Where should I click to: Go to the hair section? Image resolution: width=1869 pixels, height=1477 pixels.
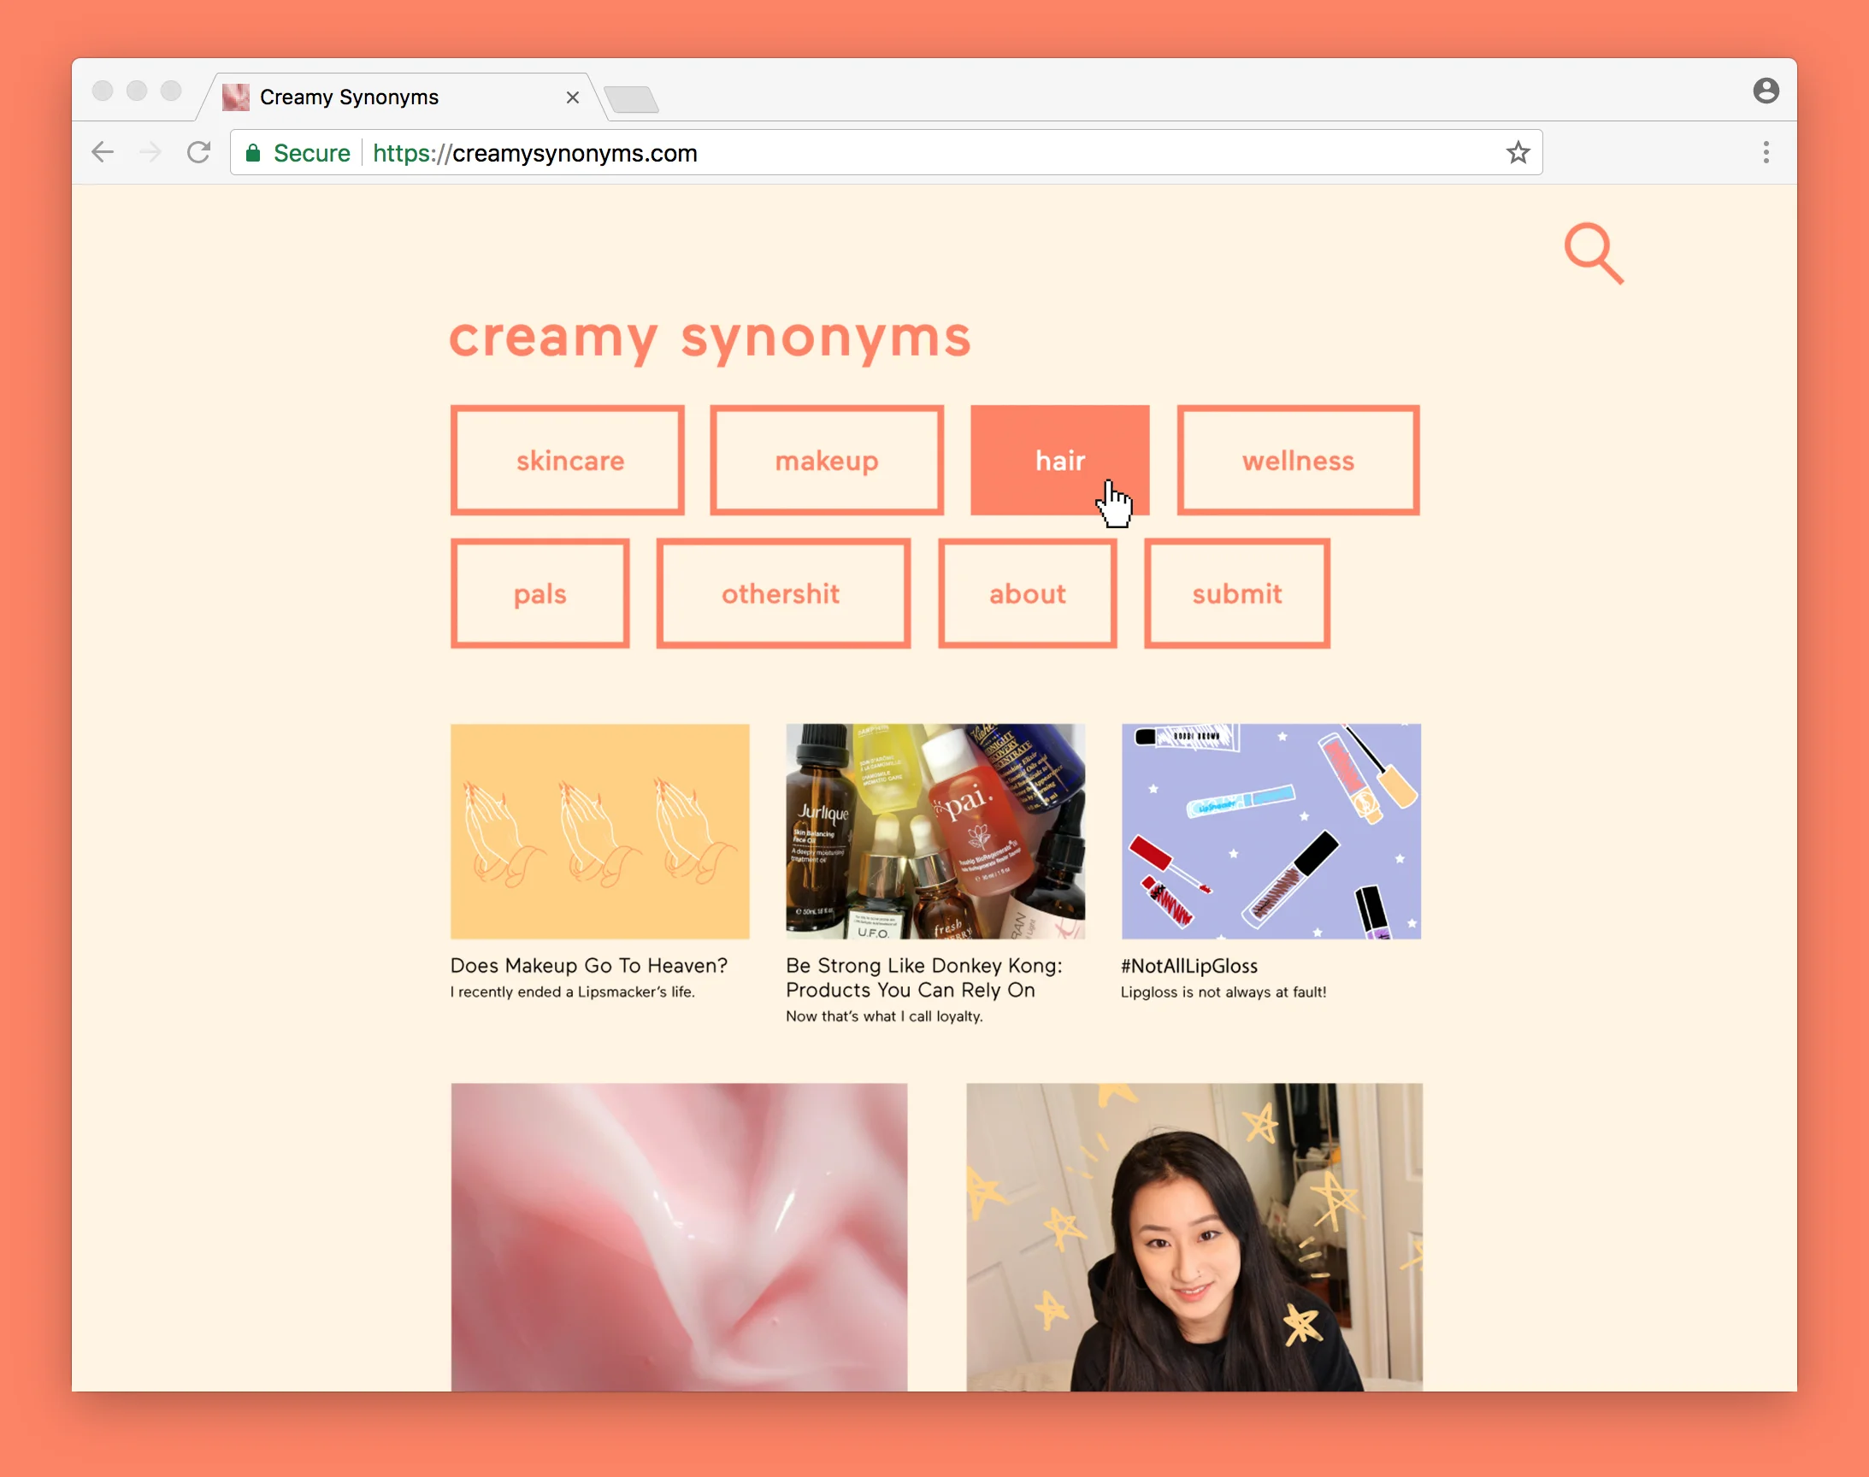1058,460
